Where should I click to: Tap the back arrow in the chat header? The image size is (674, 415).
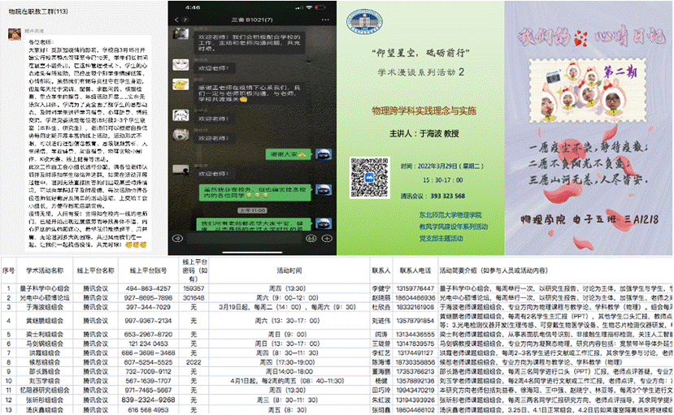(176, 19)
